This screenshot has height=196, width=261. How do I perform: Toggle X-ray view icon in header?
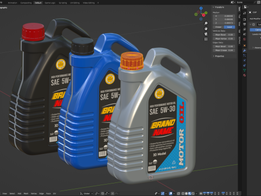(178, 193)
